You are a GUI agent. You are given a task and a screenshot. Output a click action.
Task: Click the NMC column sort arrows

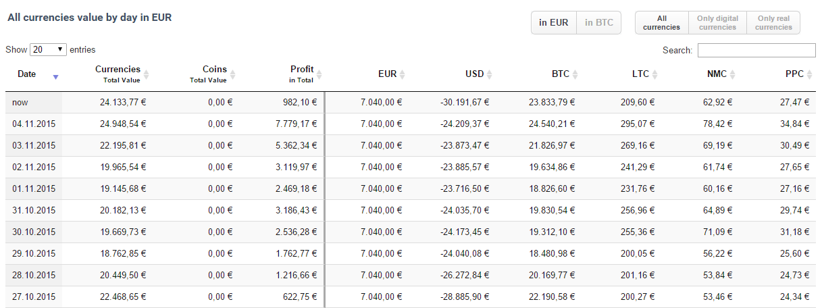point(733,74)
